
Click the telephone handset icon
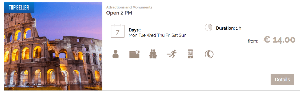[209, 54]
